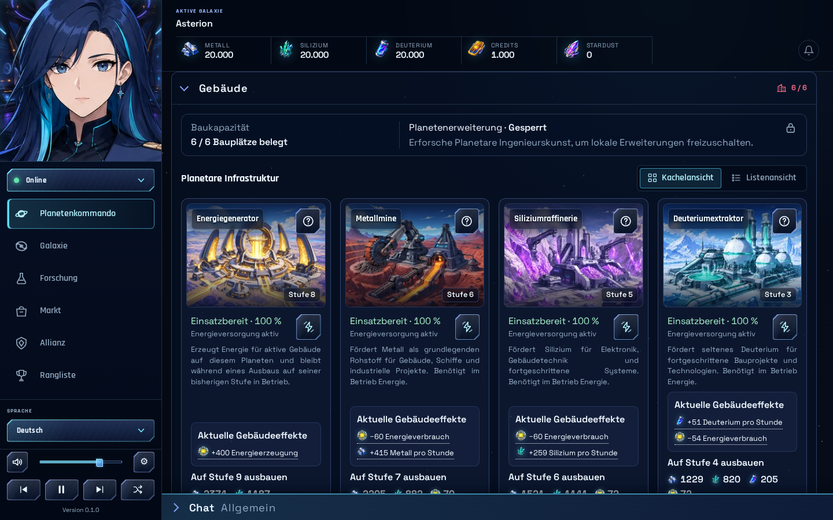Click the commander avatar portrait
This screenshot has width=833, height=520.
point(81,81)
